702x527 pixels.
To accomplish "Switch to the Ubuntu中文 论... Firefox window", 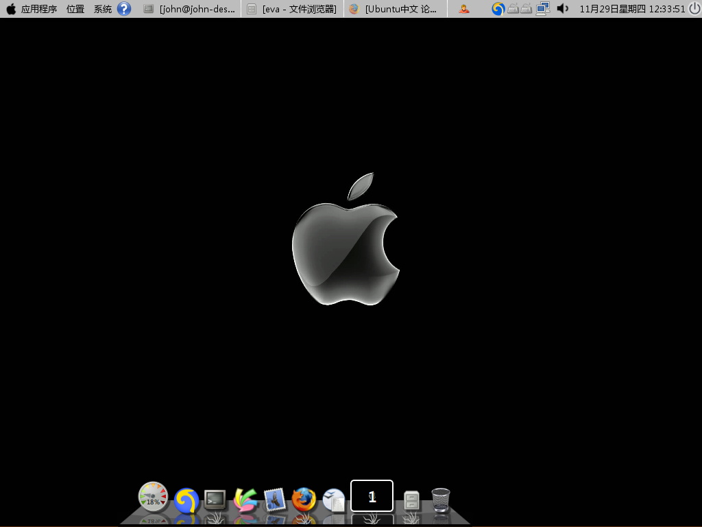I will [x=395, y=9].
